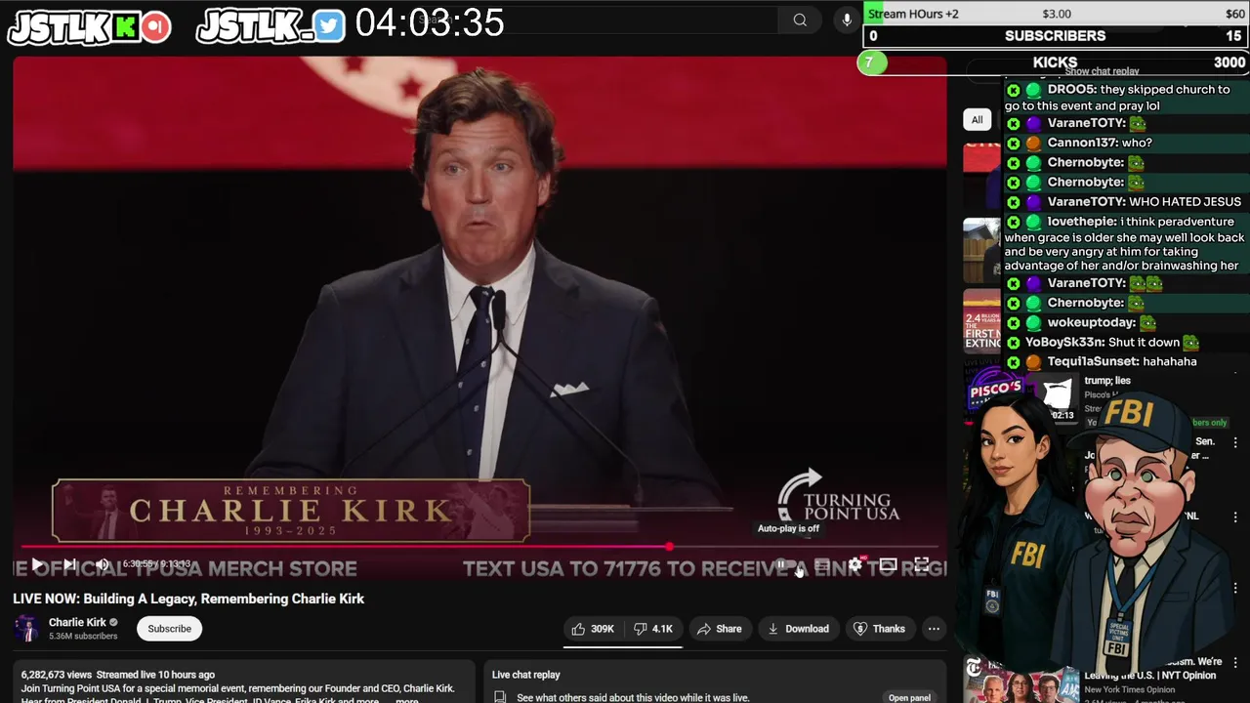Viewport: 1250px width, 703px height.
Task: Click Show chat replay
Action: (x=1102, y=71)
